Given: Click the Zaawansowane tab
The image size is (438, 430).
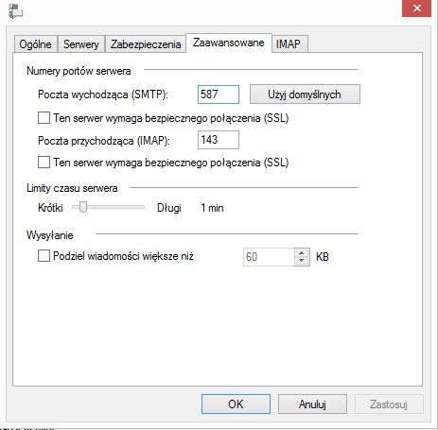Looking at the screenshot, I should click(229, 43).
